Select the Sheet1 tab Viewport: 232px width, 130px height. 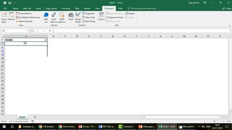[x=22, y=117]
